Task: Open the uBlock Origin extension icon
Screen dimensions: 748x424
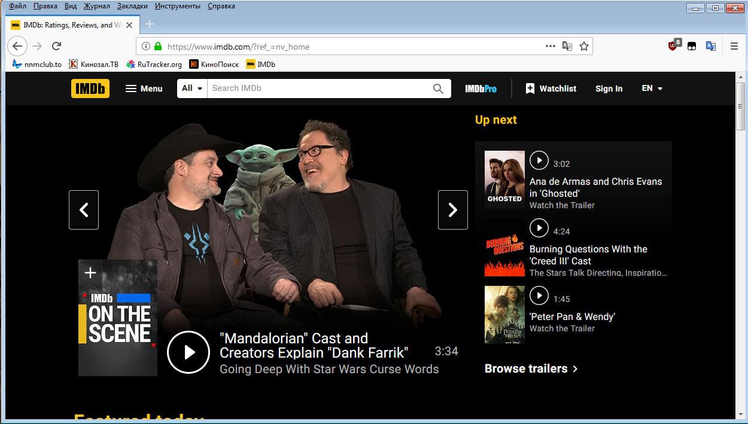Action: pos(674,45)
